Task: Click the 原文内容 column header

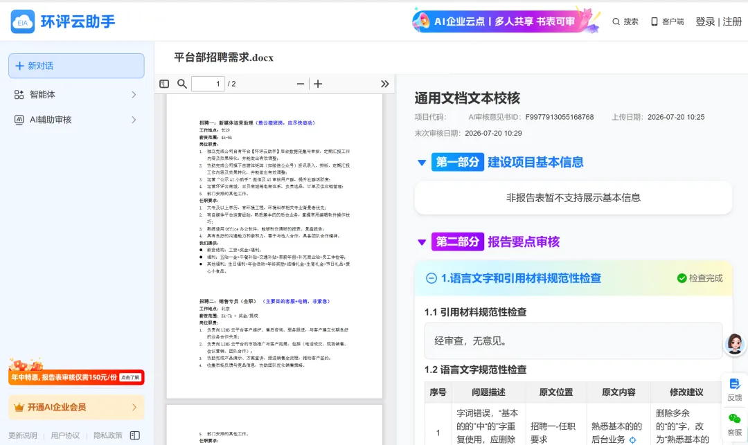Action: pyautogui.click(x=618, y=392)
